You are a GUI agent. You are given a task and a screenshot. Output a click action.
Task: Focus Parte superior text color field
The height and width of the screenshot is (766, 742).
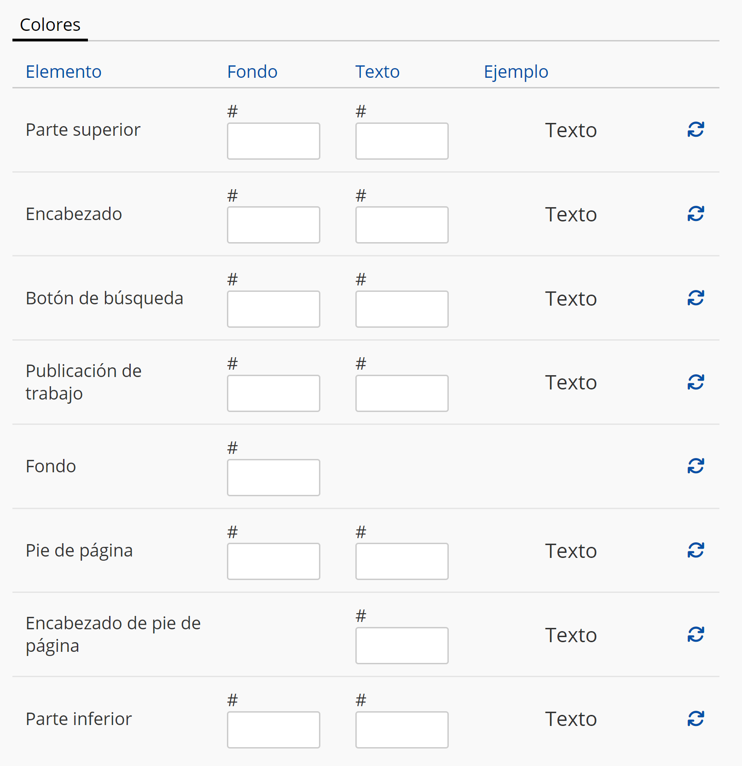402,141
